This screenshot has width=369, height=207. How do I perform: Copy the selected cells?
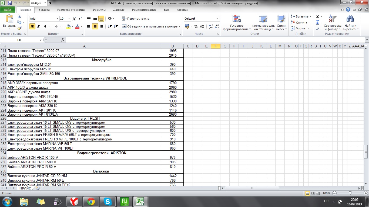[19, 22]
